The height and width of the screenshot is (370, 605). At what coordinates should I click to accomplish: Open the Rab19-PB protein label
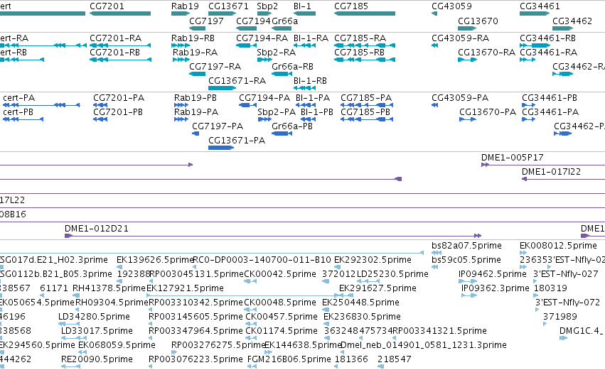(x=196, y=98)
